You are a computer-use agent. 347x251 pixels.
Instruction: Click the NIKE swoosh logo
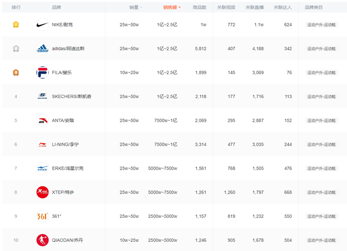[42, 25]
